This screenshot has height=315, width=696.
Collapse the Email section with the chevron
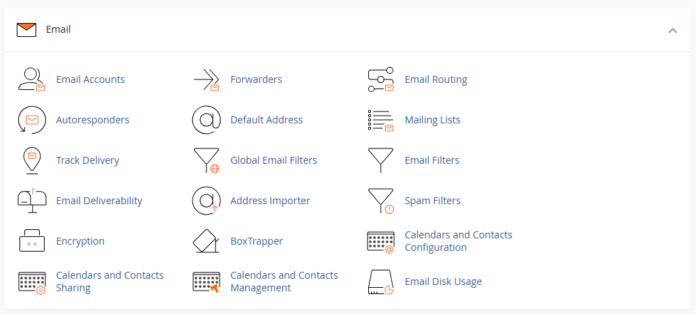pos(672,30)
